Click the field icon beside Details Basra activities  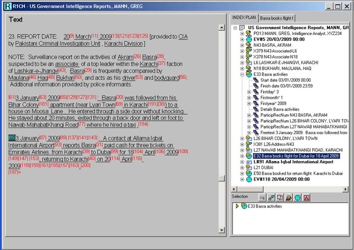tap(256, 109)
